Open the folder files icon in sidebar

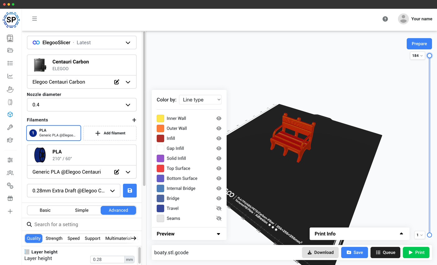coord(10,50)
